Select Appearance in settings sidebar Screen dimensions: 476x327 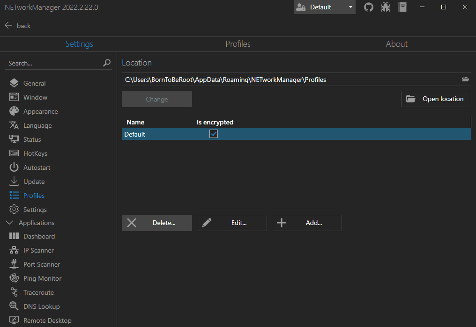tap(40, 111)
